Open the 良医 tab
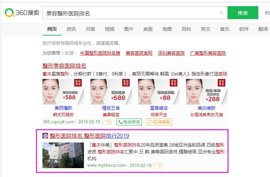 148,29
